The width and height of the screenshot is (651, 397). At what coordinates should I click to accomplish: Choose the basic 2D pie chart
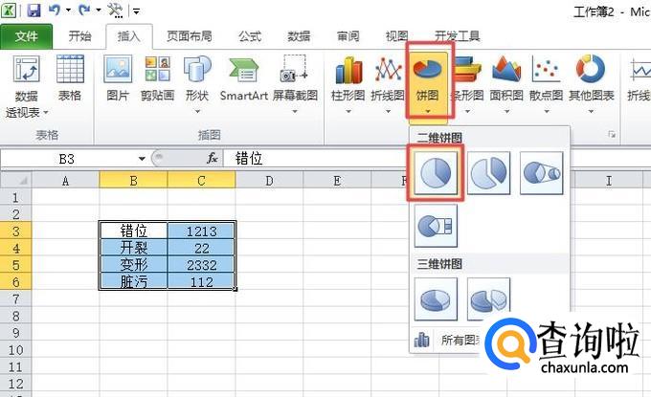click(436, 172)
